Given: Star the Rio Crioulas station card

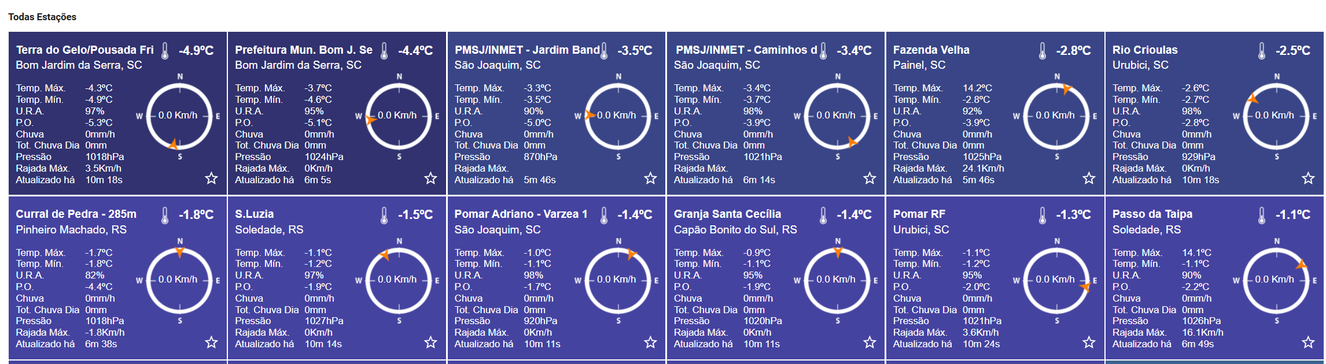Looking at the screenshot, I should click(1308, 178).
